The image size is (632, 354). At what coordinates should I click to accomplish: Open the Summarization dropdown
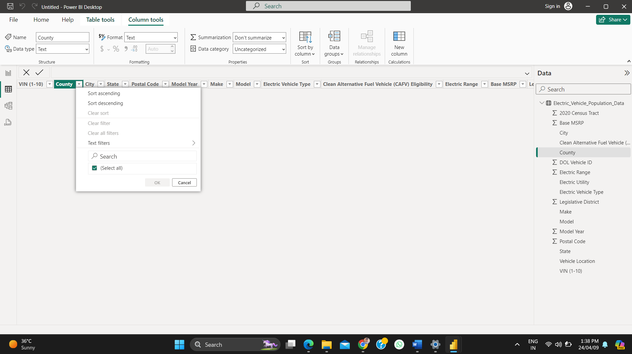(x=259, y=38)
